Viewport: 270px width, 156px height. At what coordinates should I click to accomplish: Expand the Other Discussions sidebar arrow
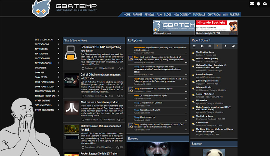point(58,110)
